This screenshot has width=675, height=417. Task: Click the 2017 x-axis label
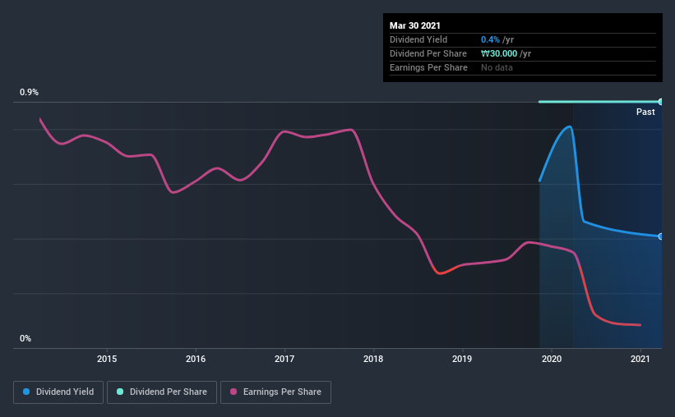(284, 359)
